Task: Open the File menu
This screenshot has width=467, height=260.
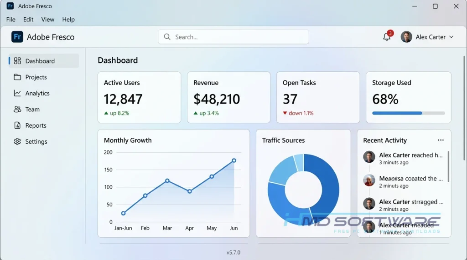Action: pos(11,20)
